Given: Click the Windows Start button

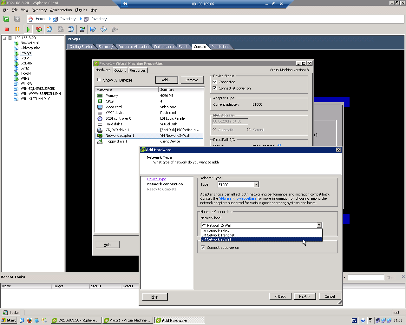Looking at the screenshot, I should (x=9, y=321).
